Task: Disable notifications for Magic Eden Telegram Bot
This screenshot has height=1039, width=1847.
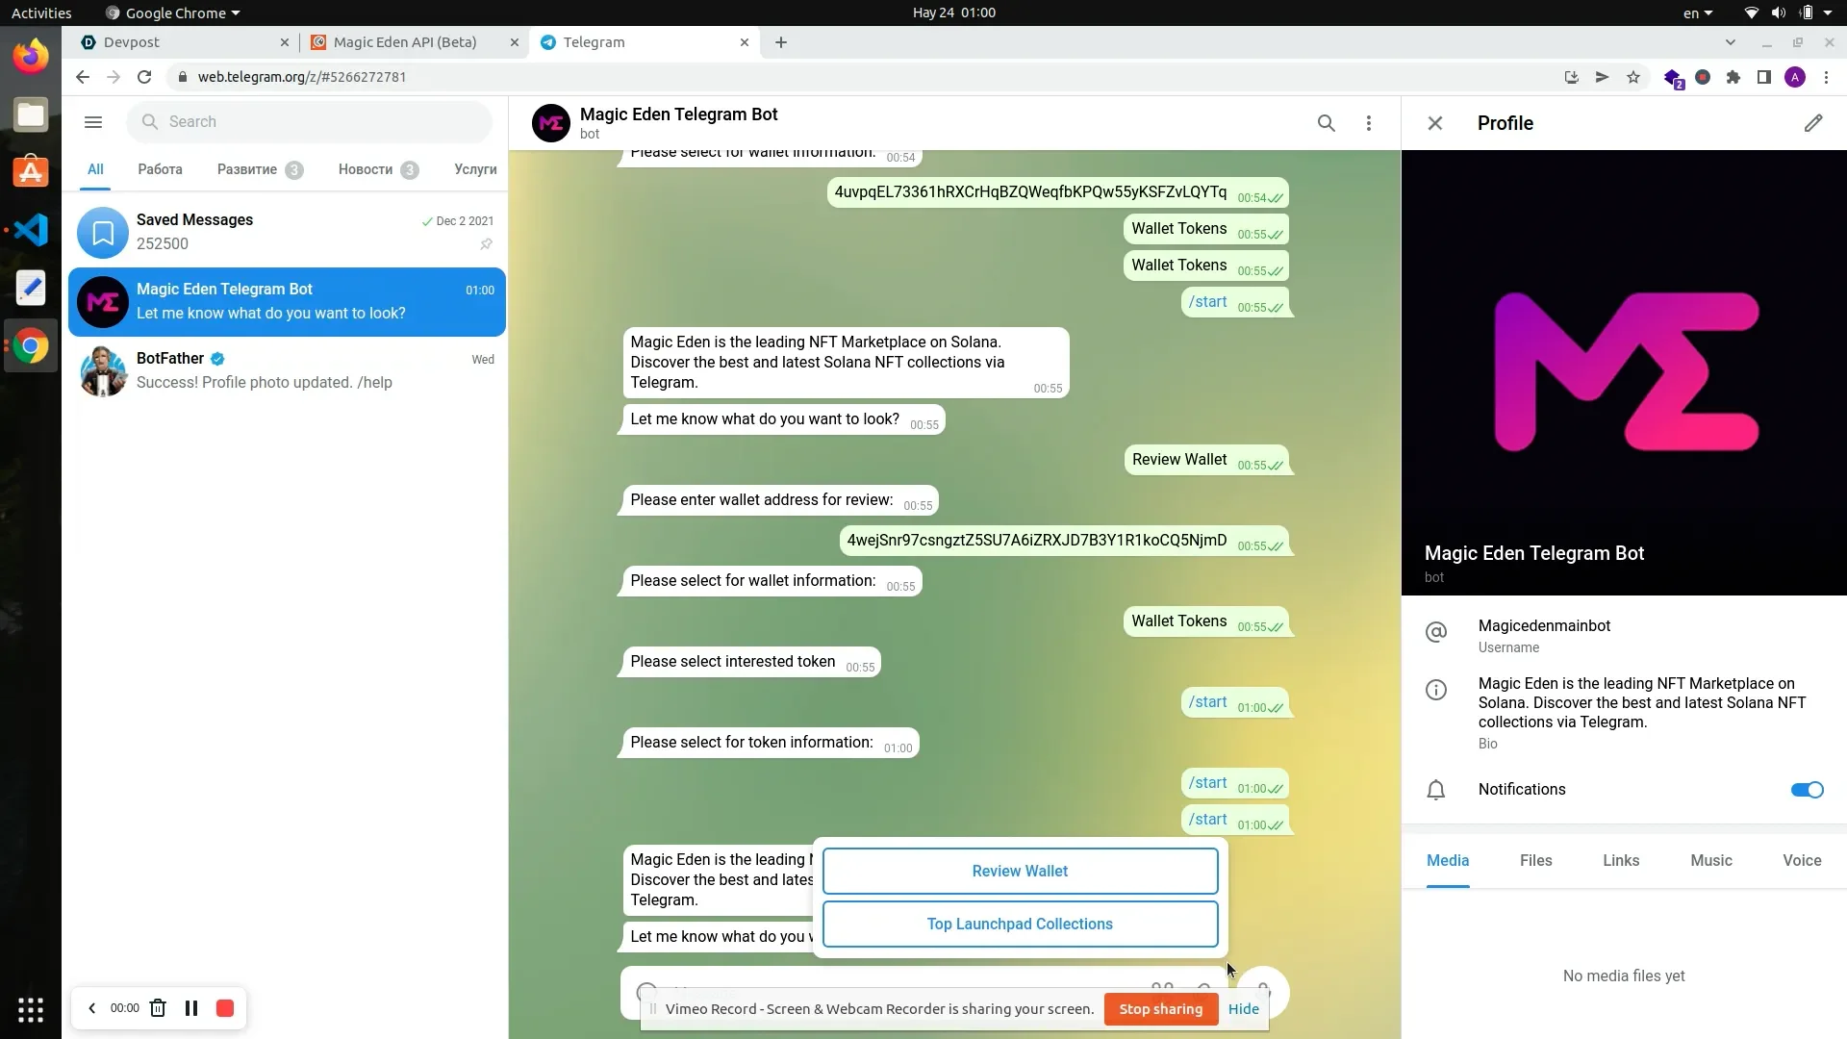Action: tap(1806, 789)
